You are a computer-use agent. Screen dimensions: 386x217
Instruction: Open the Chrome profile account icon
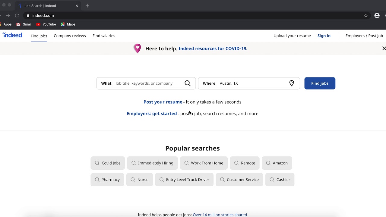point(377,16)
